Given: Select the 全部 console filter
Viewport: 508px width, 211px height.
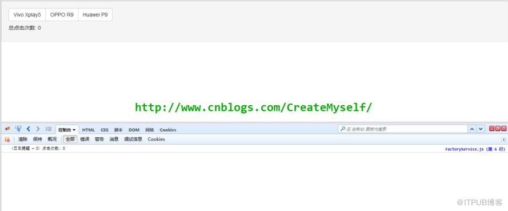Looking at the screenshot, I should coord(70,140).
